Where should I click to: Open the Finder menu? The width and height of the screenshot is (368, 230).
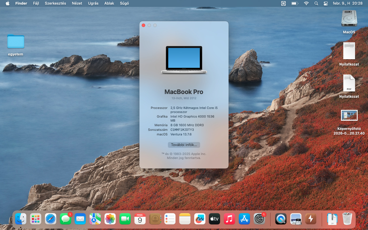(x=21, y=3)
